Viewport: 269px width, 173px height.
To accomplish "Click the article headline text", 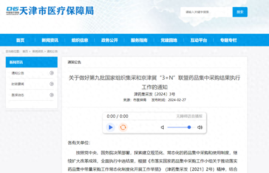I will coord(155,82).
